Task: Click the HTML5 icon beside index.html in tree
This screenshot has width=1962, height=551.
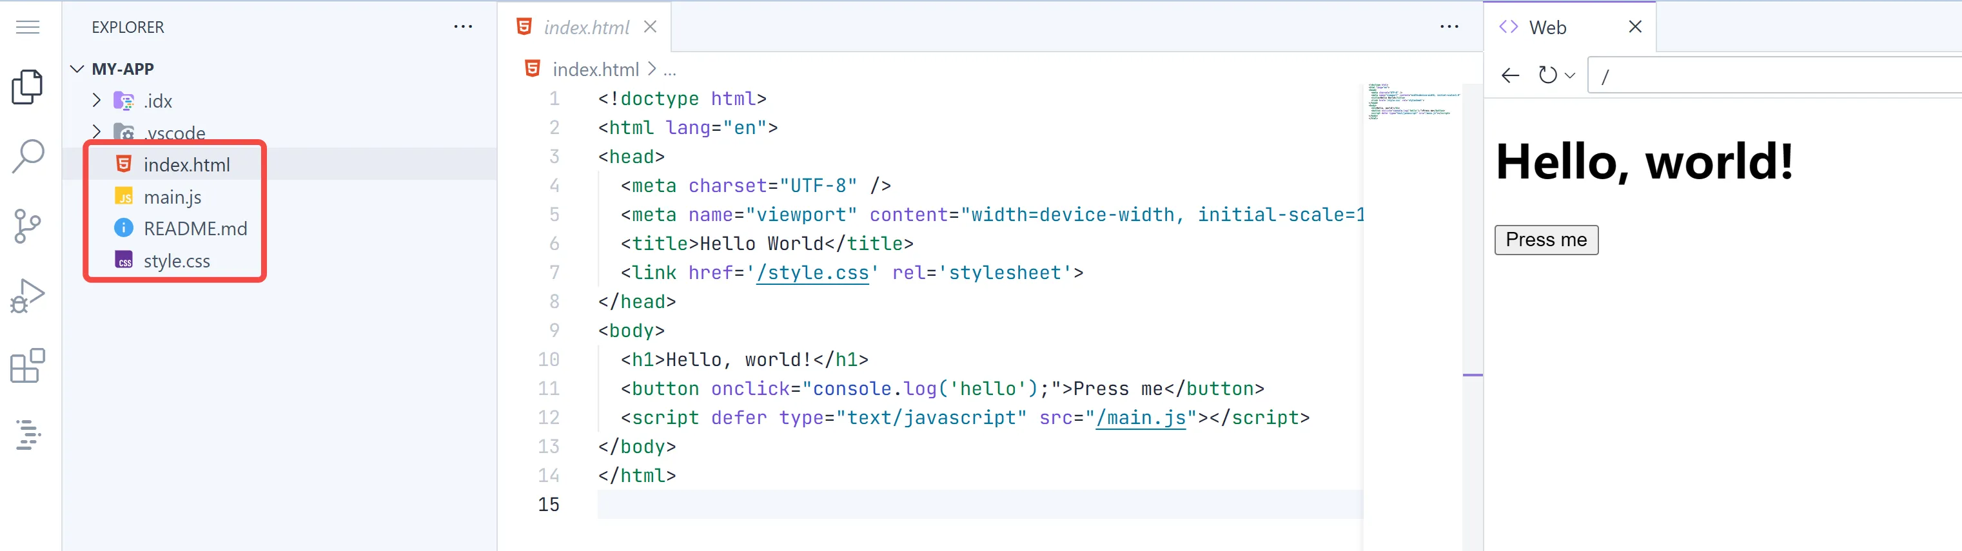Action: [x=123, y=164]
